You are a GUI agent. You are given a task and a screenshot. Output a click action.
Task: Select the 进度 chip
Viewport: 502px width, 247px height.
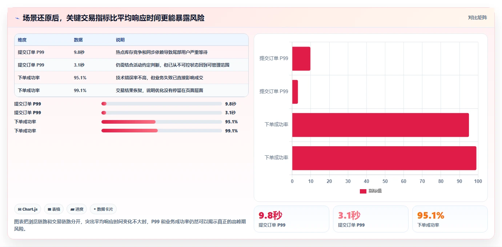77,209
